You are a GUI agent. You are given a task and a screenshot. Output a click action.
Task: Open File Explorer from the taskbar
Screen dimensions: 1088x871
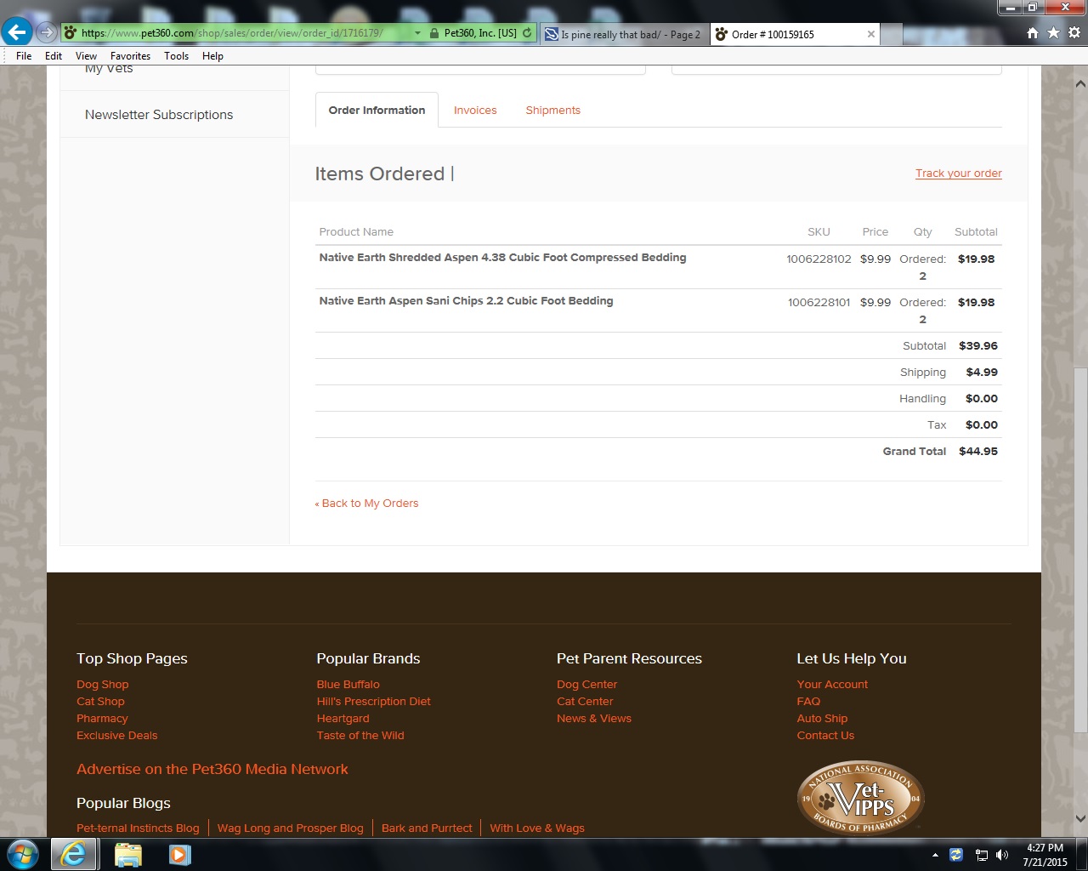tap(127, 854)
